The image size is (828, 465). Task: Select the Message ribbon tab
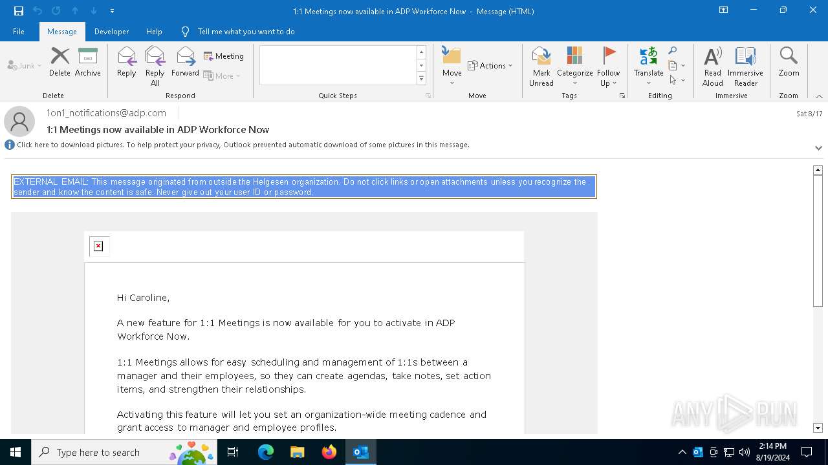click(62, 32)
